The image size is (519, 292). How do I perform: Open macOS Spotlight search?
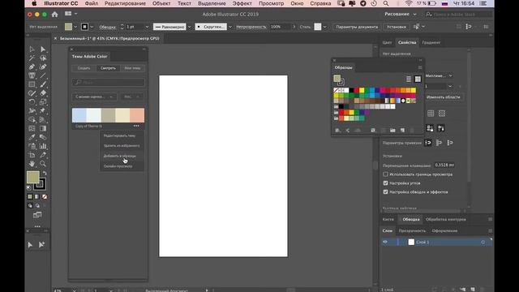coord(386,3)
